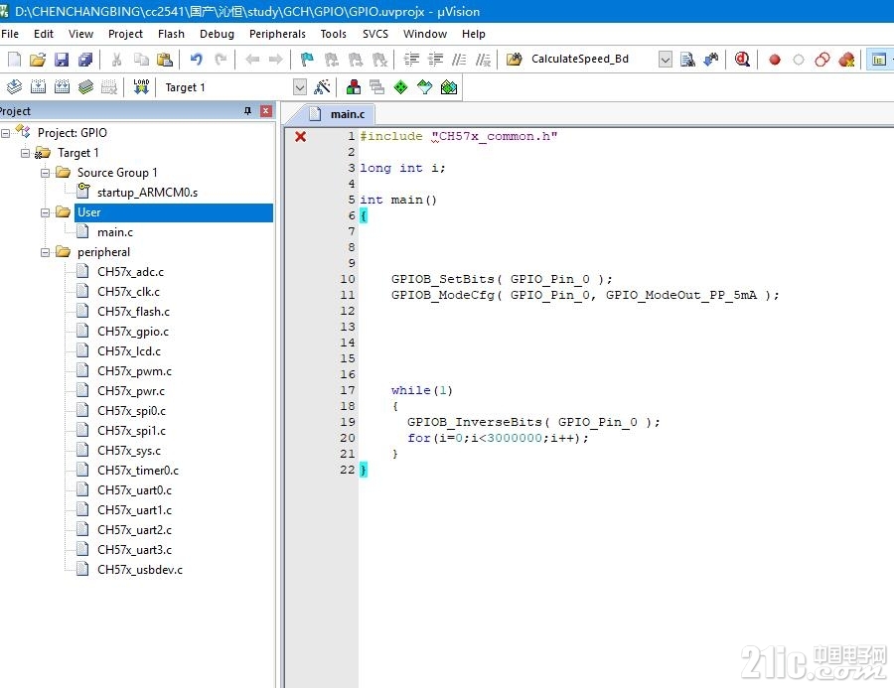Image resolution: width=894 pixels, height=688 pixels.
Task: Open the SVCS menu
Action: coord(375,34)
